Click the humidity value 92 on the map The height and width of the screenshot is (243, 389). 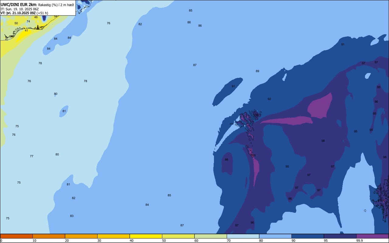click(269, 99)
